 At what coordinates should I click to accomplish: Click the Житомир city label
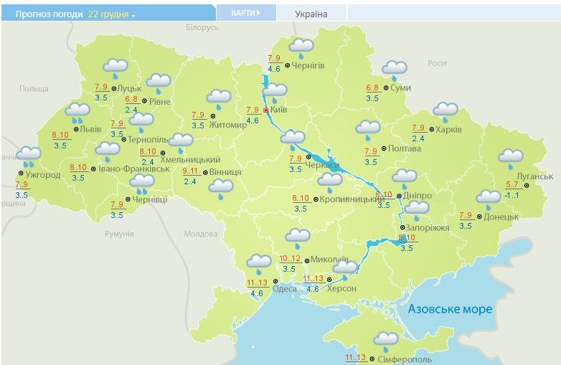pos(228,125)
